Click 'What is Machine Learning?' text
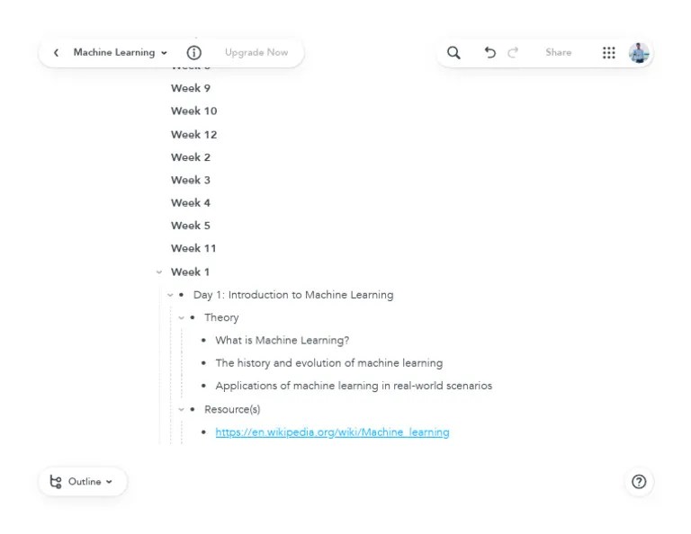 tap(282, 341)
